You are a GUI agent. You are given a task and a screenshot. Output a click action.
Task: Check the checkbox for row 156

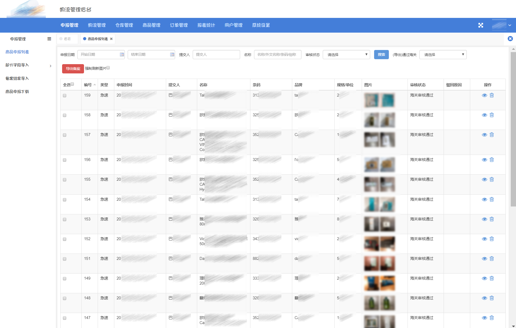[x=64, y=160]
